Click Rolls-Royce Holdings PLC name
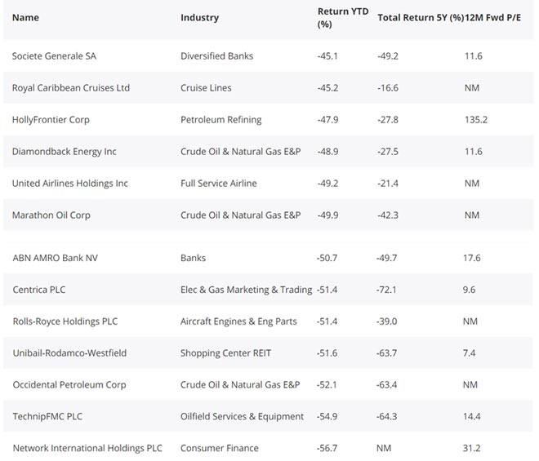Viewport: 539px width, 461px height. pyautogui.click(x=65, y=321)
